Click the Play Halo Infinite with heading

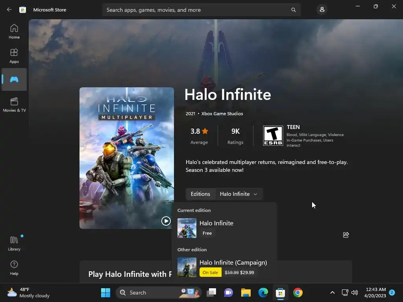click(130, 274)
